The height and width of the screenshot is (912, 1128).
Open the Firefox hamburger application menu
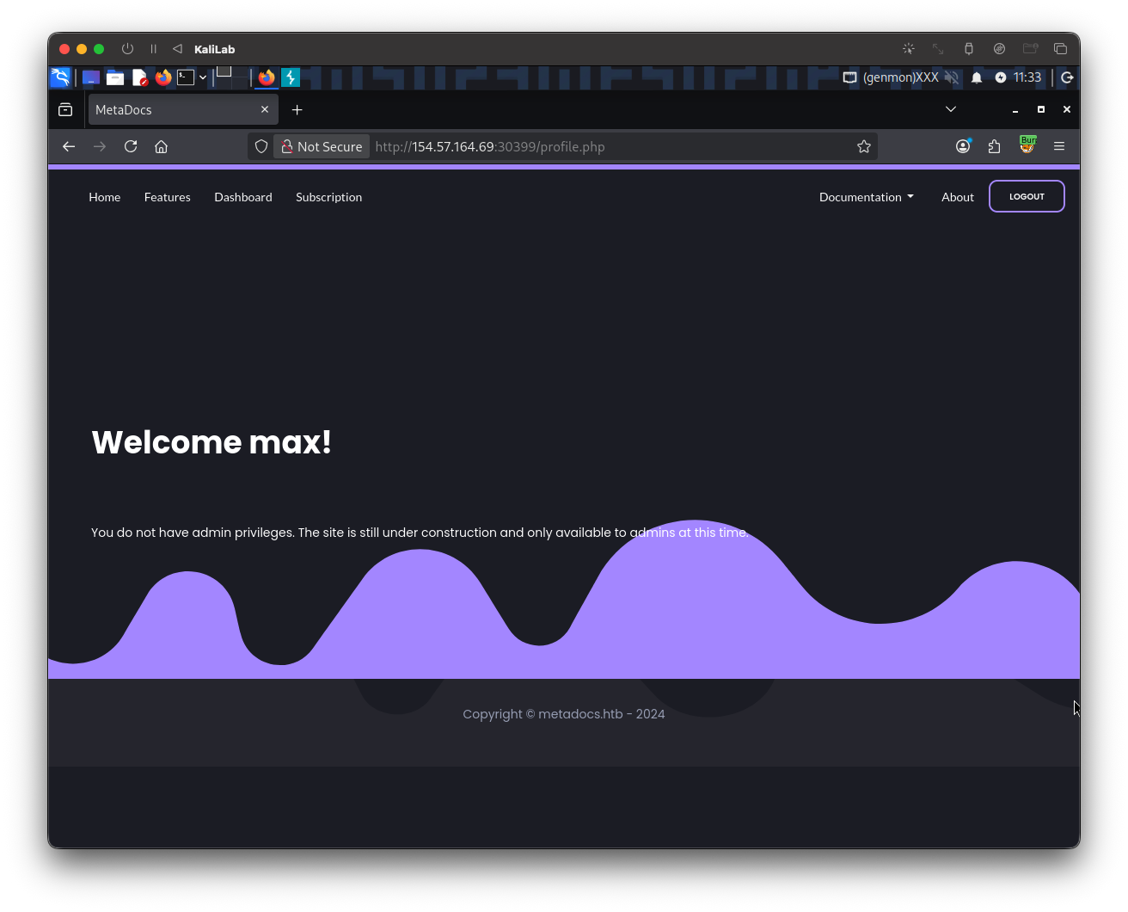pos(1059,146)
